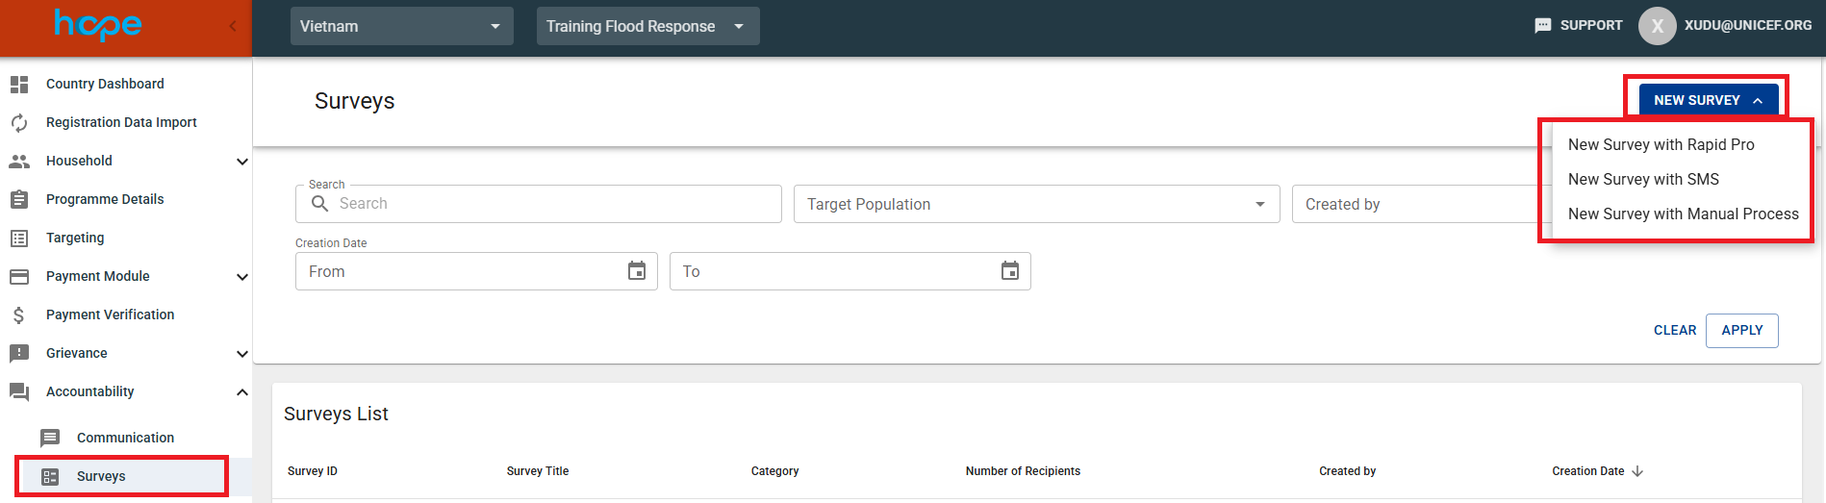Image resolution: width=1826 pixels, height=503 pixels.
Task: Click the Targeting list icon
Action: [x=19, y=239]
